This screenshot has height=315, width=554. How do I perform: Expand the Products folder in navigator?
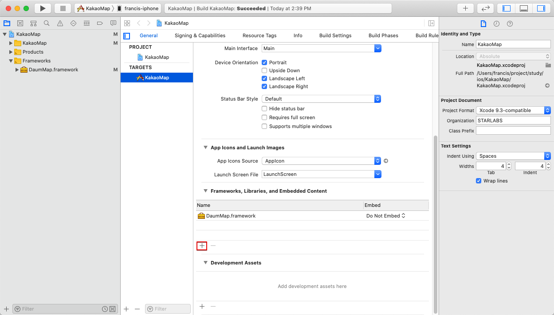click(x=11, y=52)
